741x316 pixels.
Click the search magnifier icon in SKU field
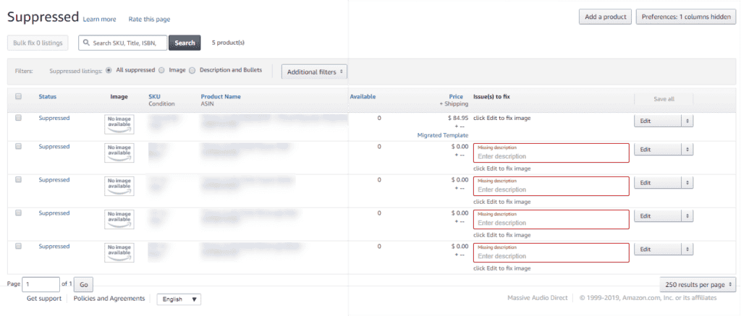point(86,43)
